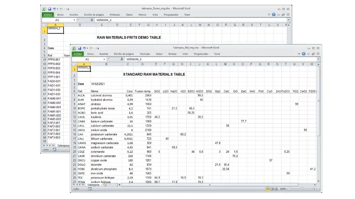Click the Insert Function fx icon in the front window
The width and height of the screenshot is (355, 199).
[122, 59]
